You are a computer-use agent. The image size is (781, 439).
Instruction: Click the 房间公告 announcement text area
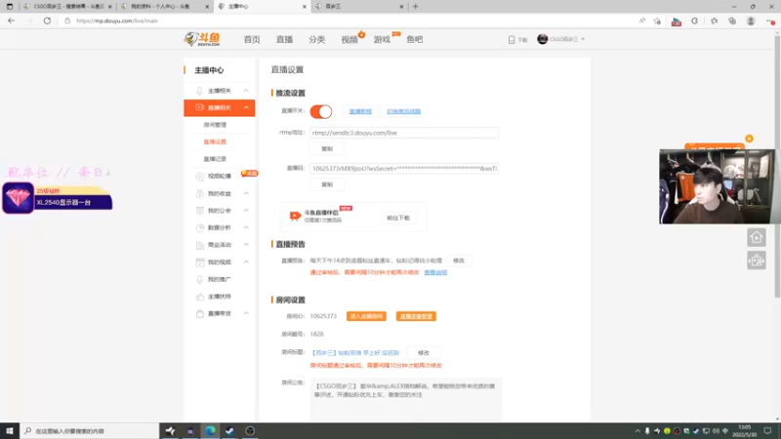406,400
